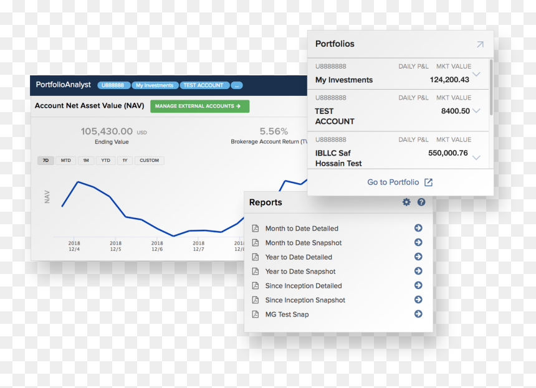Select the My Investments account pill
Screen dimensions: 536x388
coord(155,85)
